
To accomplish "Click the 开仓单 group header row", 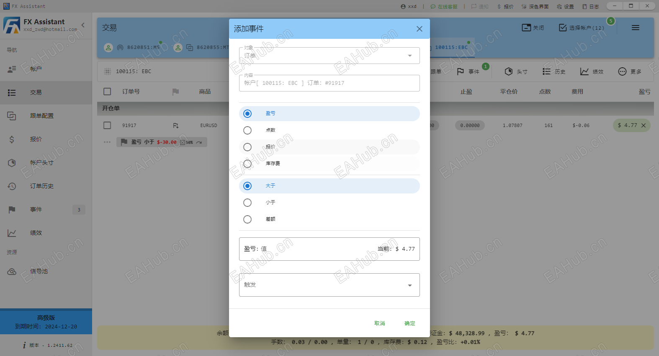I will click(376, 109).
